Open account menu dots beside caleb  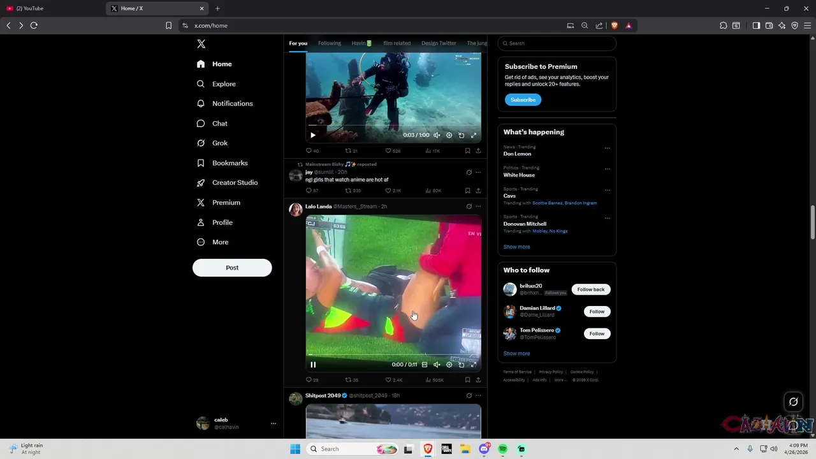[273, 423]
